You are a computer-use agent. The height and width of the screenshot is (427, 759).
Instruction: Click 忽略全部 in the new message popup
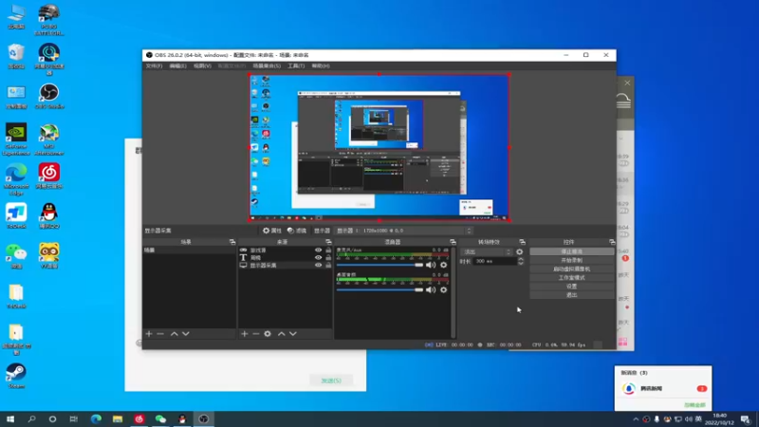(694, 405)
